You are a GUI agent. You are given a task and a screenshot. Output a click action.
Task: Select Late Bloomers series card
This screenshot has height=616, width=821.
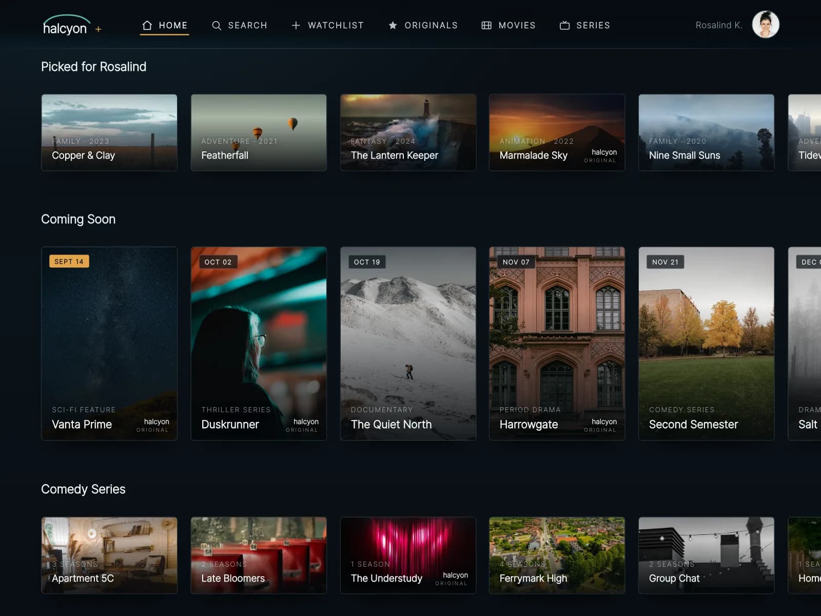pyautogui.click(x=259, y=555)
